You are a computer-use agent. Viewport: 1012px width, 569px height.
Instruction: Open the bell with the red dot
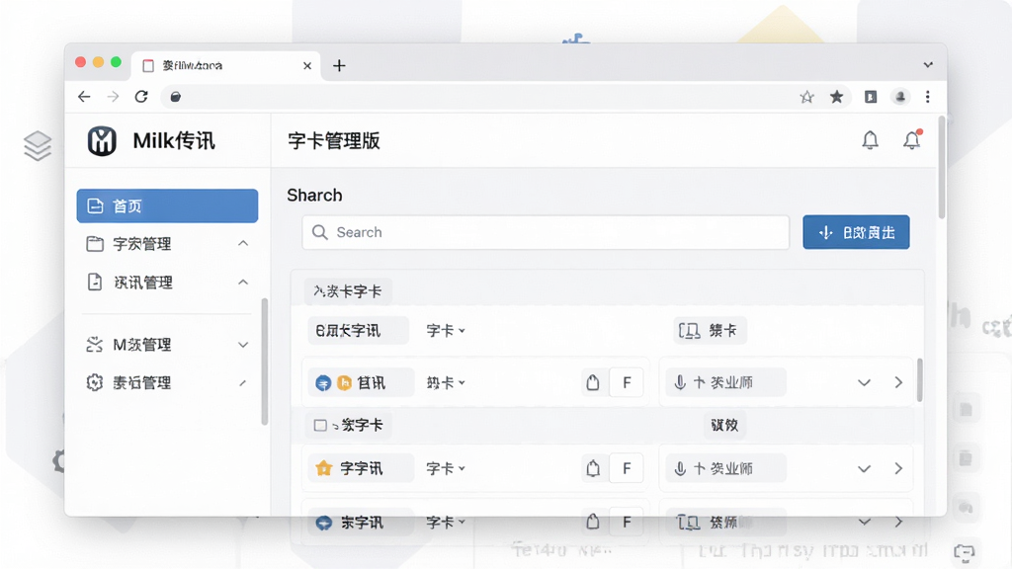pos(911,140)
